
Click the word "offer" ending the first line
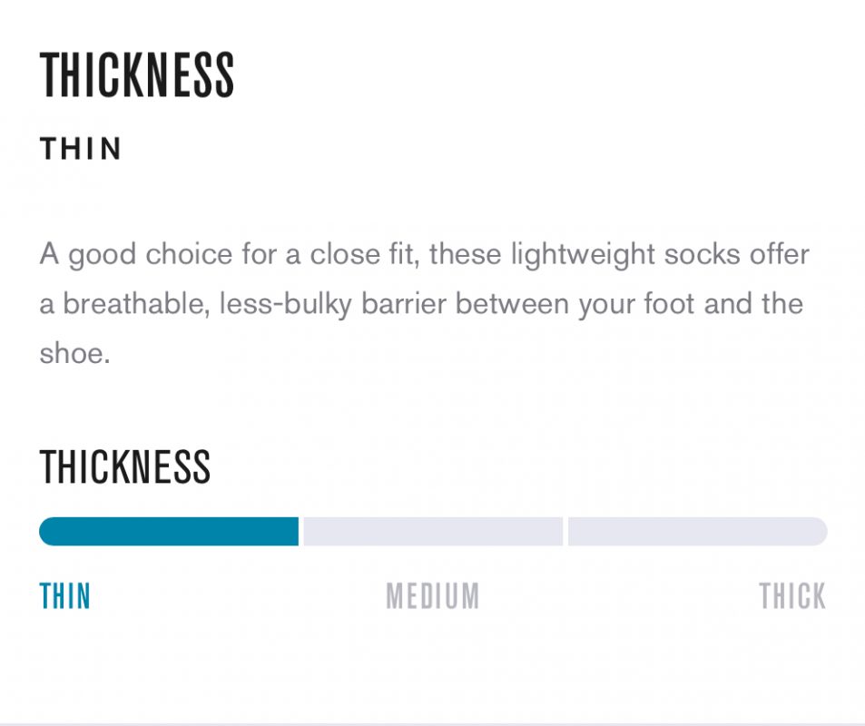779,254
